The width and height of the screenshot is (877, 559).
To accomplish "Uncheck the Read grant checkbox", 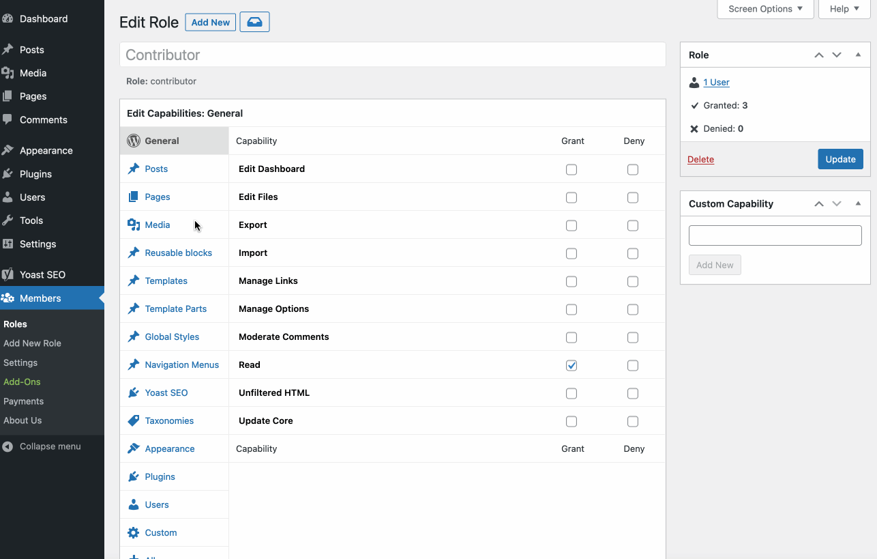I will pos(571,365).
